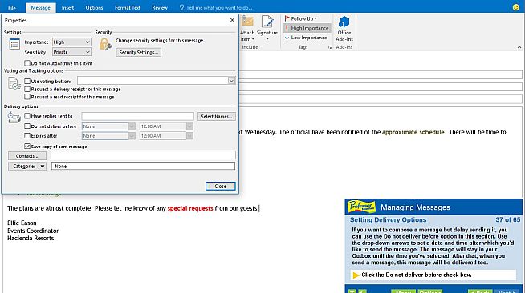Click the Managing Messages title

[x=415, y=207]
